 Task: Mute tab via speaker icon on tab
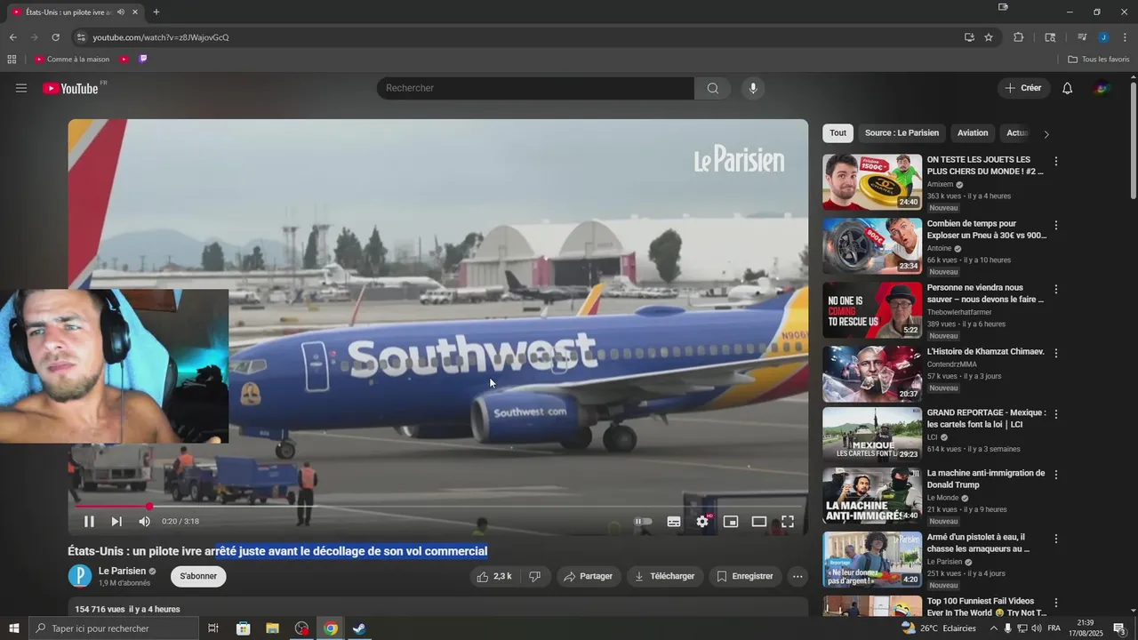(120, 12)
